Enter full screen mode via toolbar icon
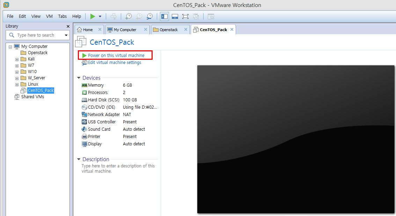Viewport: 396px width, 216px height. [185, 16]
